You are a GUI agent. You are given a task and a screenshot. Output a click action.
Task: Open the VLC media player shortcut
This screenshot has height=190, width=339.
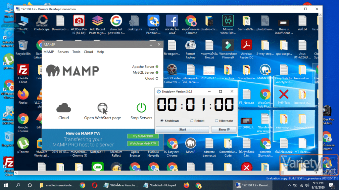(x=38, y=98)
